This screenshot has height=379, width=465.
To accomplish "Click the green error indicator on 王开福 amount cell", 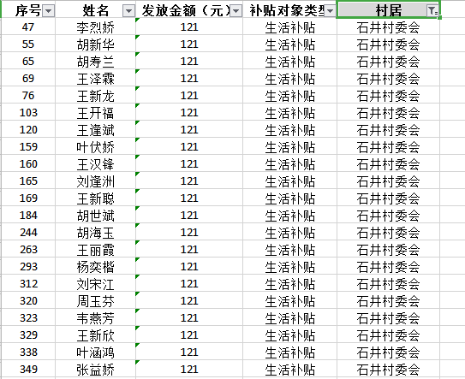I will click(137, 105).
